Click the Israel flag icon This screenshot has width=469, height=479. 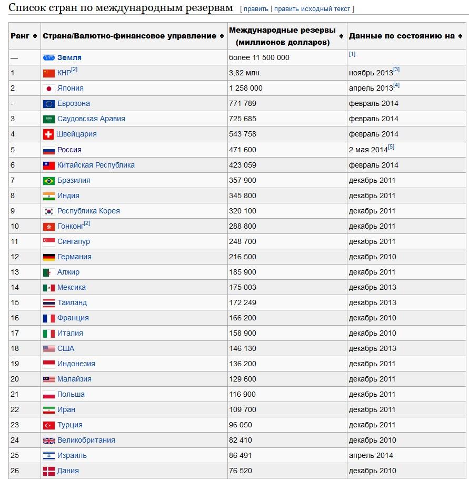[x=48, y=455]
